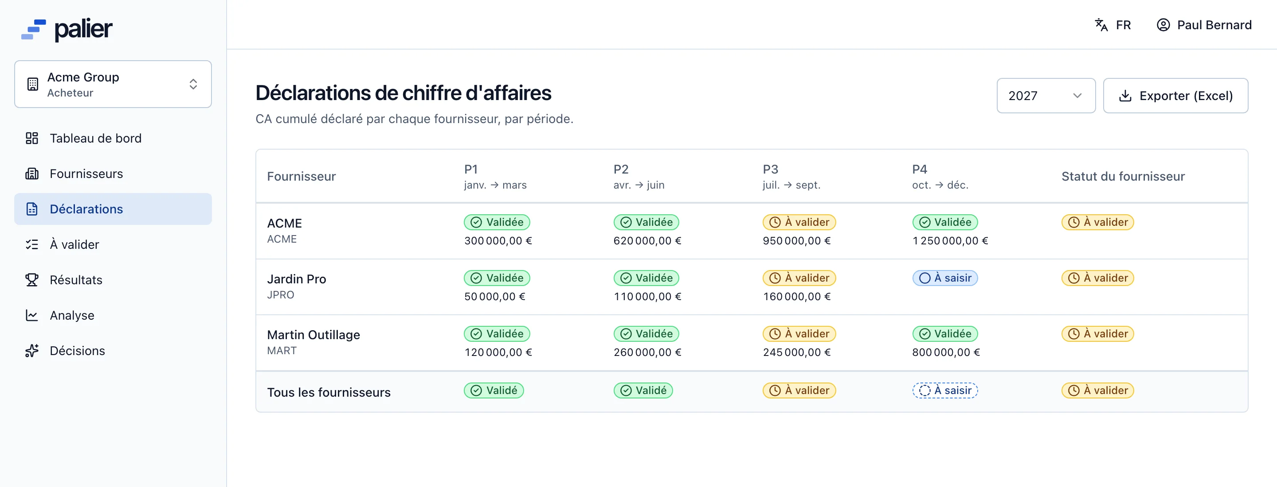Click ACME P4 Validée badge

pos(945,222)
